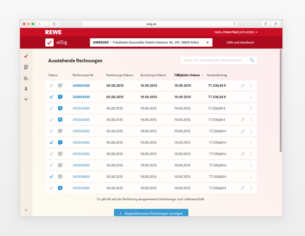305x236 pixels.
Task: Toggle the gray status checkmark of first invoice
Action: [51, 86]
